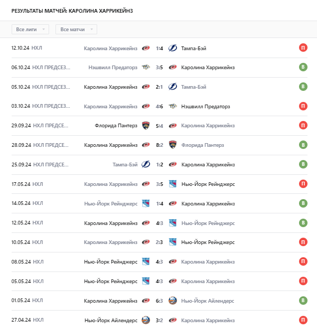Open the 'Все лиги' league filter dropdown
Image resolution: width=317 pixels, height=328 pixels.
click(30, 30)
